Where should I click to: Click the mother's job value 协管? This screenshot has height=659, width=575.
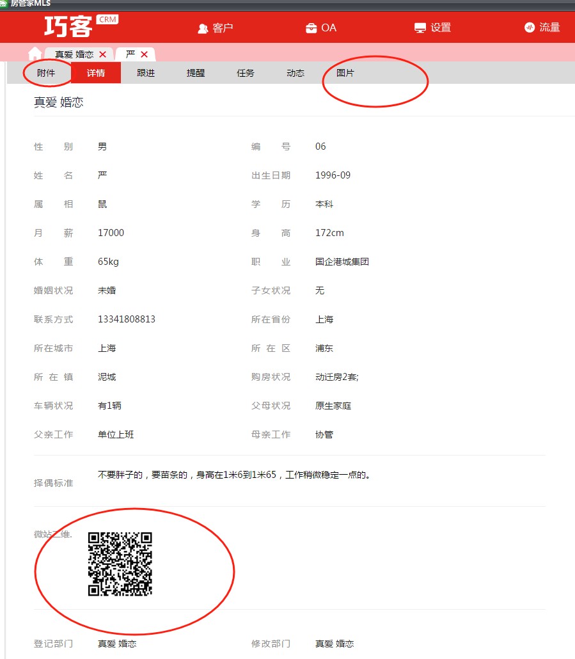click(324, 434)
